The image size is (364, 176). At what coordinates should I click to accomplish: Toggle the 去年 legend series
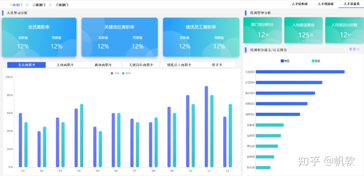click(x=126, y=73)
